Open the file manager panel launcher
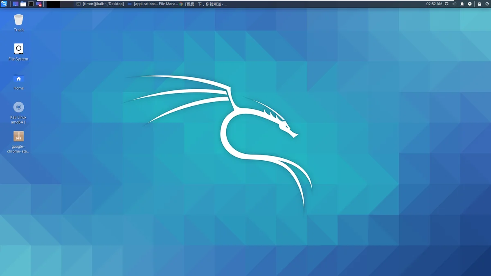 click(23, 4)
